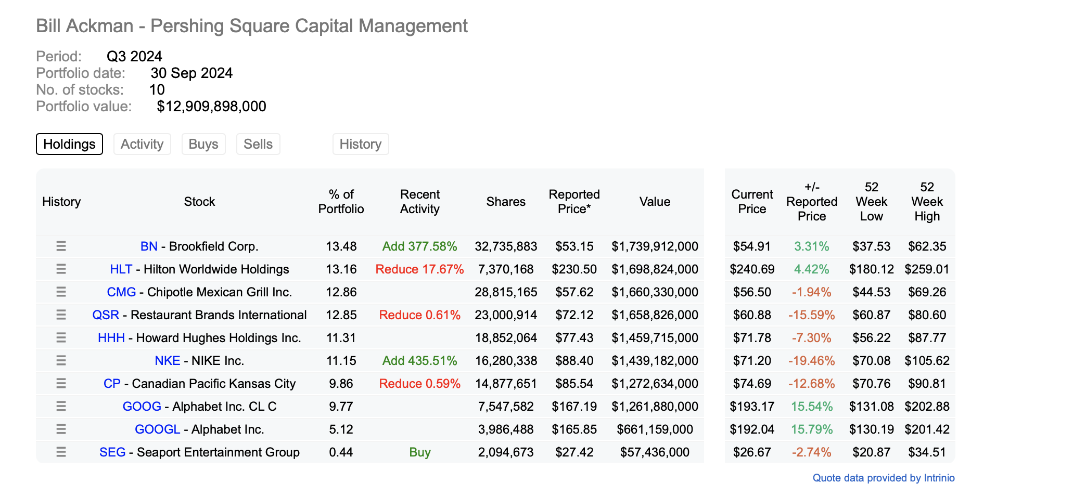Click the $240.69 current price cell

click(752, 269)
